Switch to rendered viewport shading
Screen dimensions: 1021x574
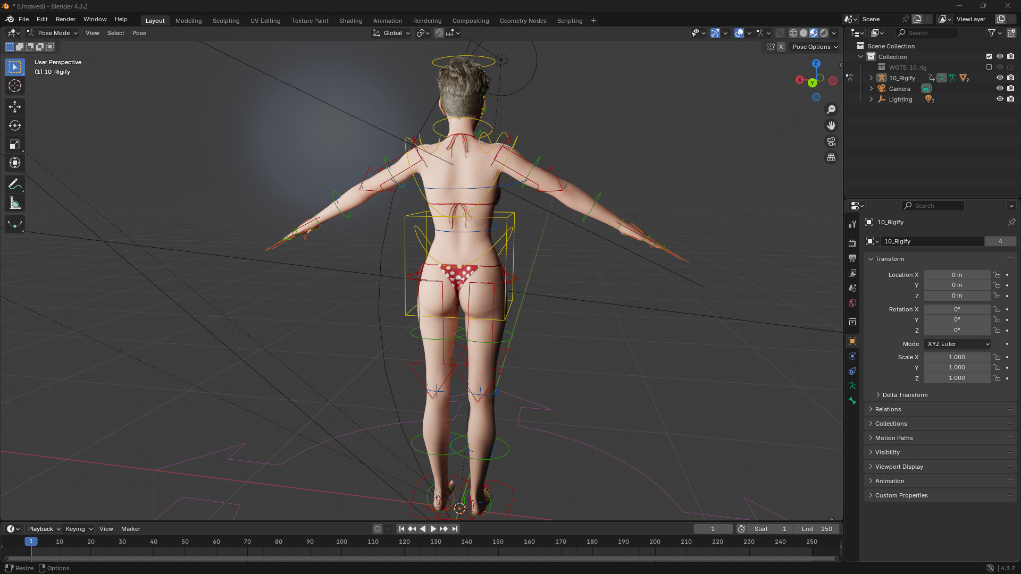pos(824,33)
